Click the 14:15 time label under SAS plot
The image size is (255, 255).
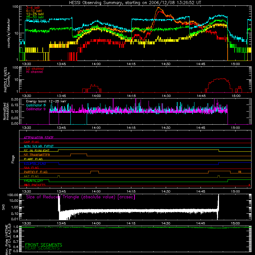point(131,223)
